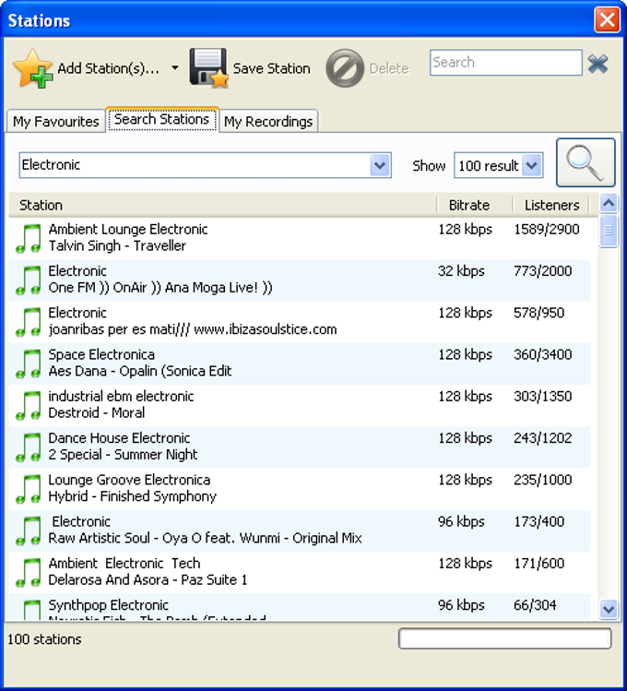
Task: Click the grayed-out Delete icon
Action: (x=345, y=68)
